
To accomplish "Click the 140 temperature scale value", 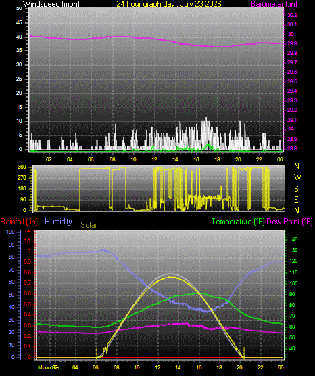I will [293, 239].
